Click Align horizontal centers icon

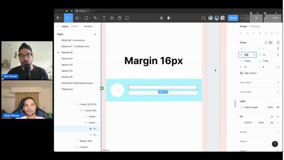(248, 33)
